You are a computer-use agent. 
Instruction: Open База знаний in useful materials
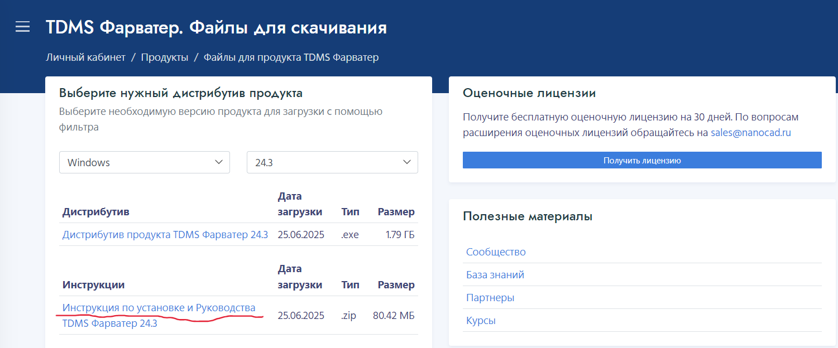point(495,275)
